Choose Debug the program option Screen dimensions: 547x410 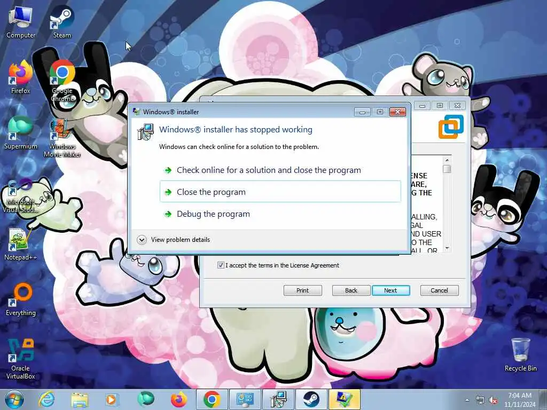pyautogui.click(x=280, y=214)
